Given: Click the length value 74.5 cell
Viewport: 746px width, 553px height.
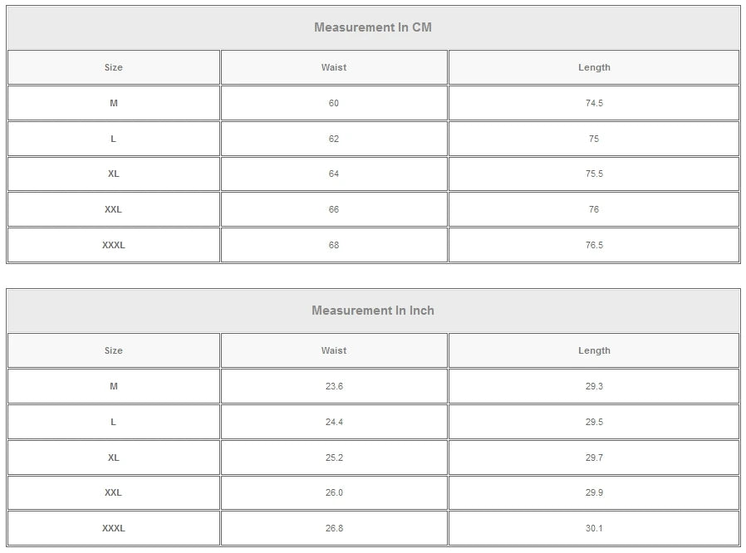Looking at the screenshot, I should (x=594, y=103).
